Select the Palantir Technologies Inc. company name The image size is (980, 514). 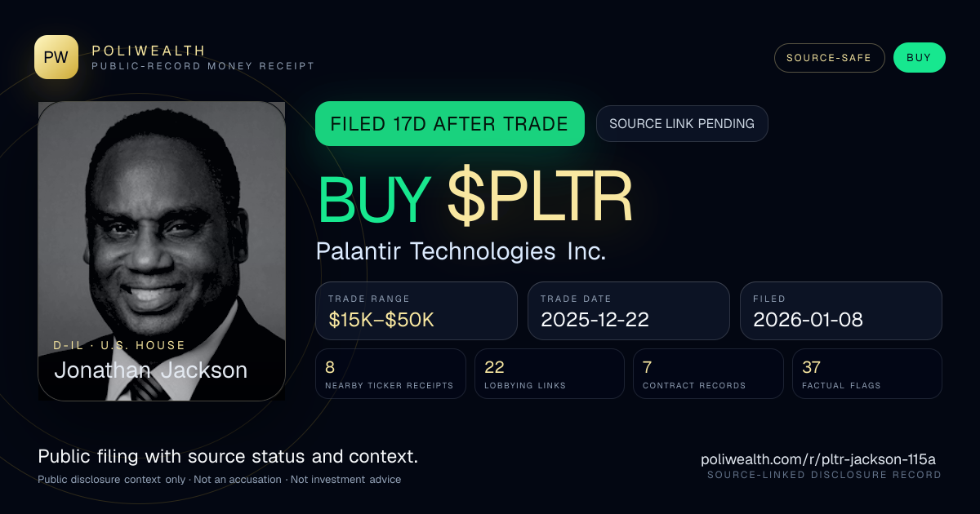pos(461,251)
